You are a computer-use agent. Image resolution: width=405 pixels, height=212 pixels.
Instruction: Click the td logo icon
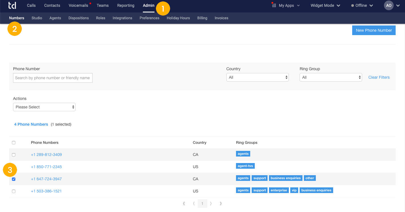[12, 5]
